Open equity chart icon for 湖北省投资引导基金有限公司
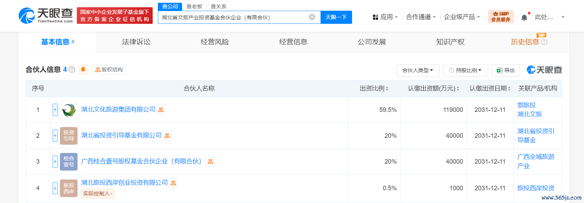This screenshot has width=584, height=203. (167, 136)
